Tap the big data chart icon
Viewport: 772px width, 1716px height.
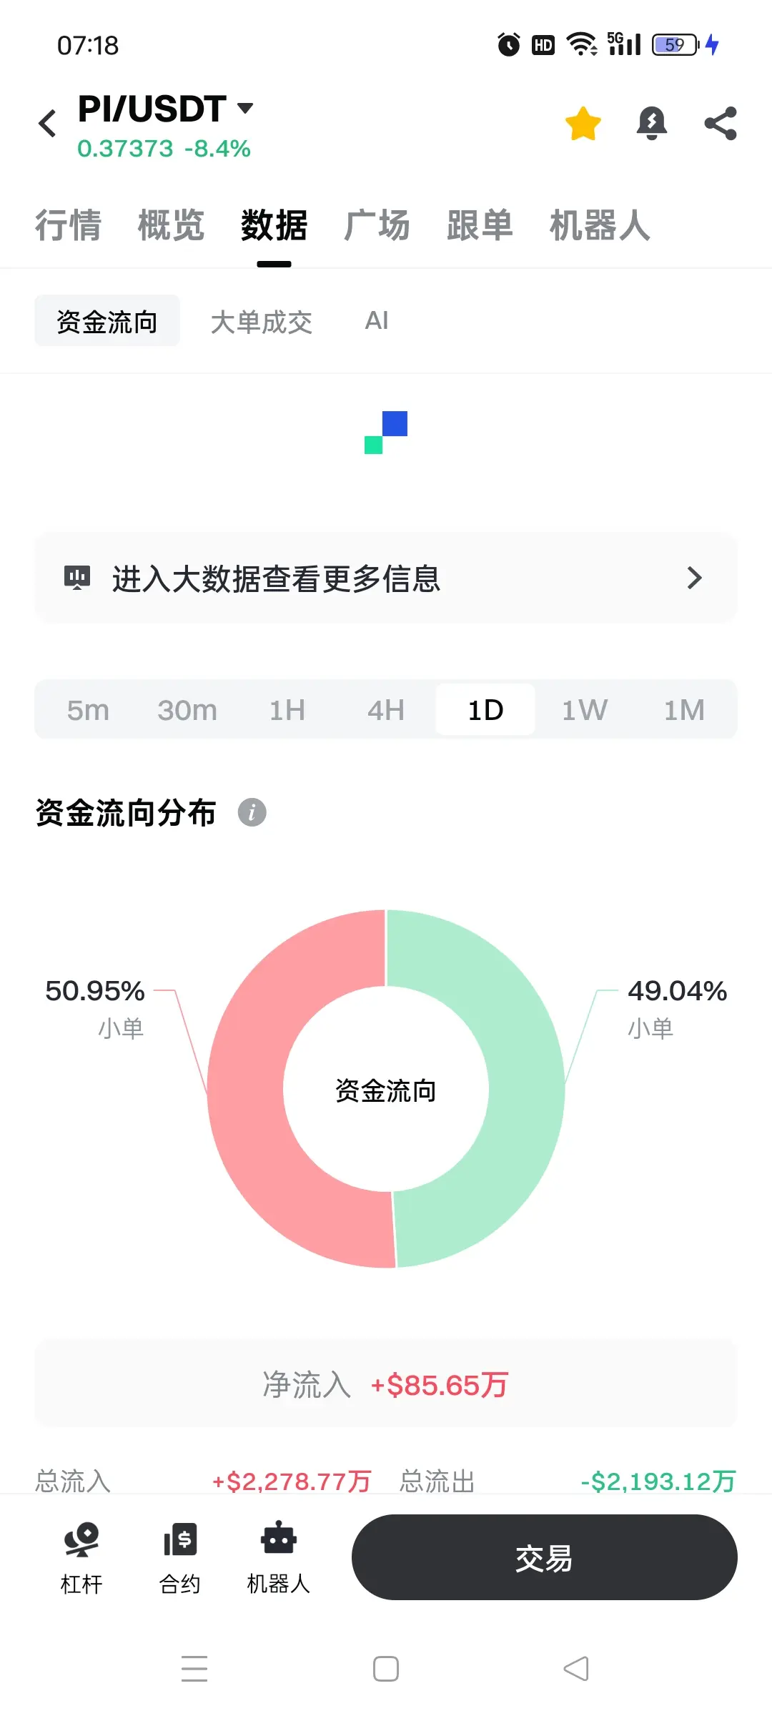(x=77, y=577)
